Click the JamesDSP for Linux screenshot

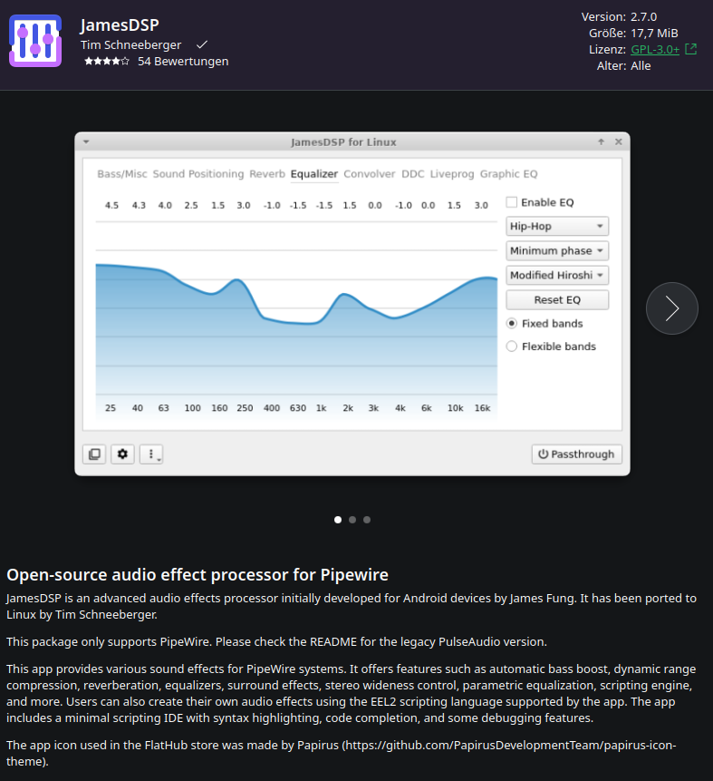(352, 304)
